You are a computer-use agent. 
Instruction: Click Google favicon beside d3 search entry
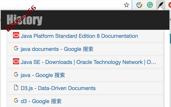[x=16, y=101]
